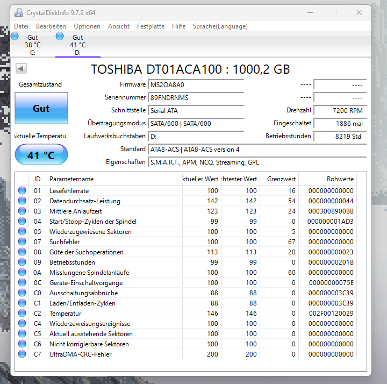Switch to drive C: tab showing 38 °C
This screenshot has width=387, height=384.
[x=33, y=45]
